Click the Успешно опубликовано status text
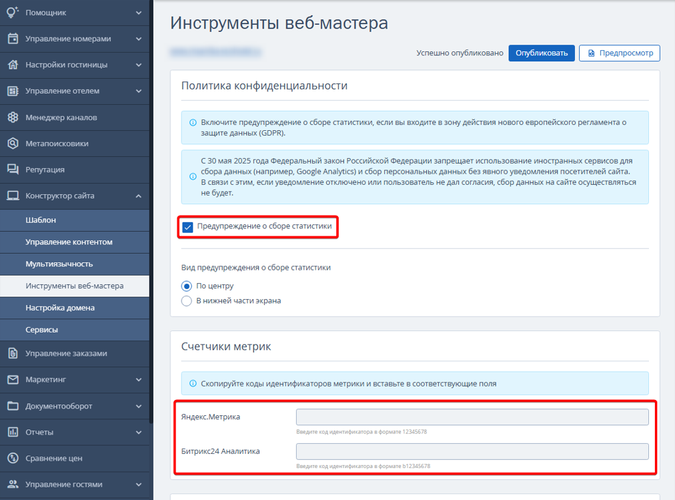The image size is (675, 500). [460, 53]
